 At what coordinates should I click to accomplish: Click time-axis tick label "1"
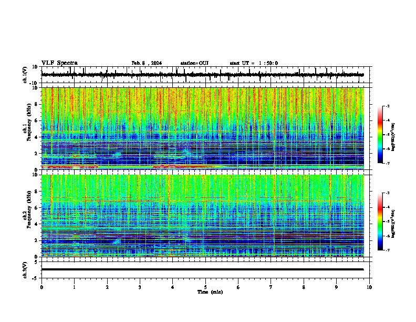tap(74, 287)
